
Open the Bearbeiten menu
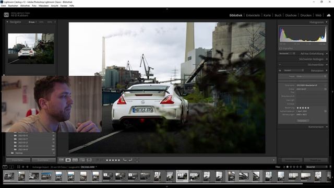pos(13,6)
